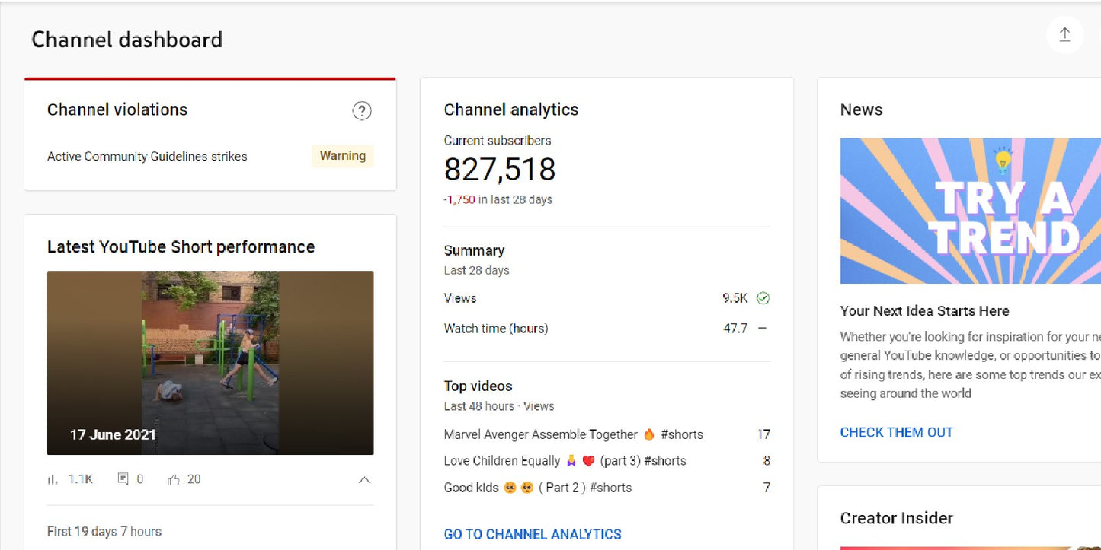Expand the Creator Insider section
This screenshot has width=1101, height=550.
[896, 518]
